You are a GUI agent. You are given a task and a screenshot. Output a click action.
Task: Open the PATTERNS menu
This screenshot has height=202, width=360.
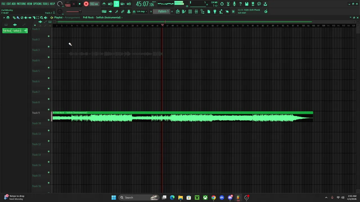(x=21, y=4)
